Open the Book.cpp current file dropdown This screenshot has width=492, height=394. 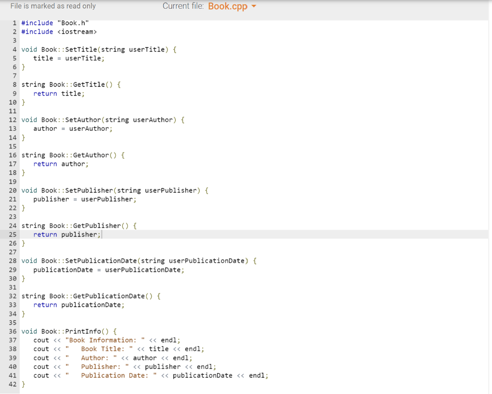click(x=228, y=6)
